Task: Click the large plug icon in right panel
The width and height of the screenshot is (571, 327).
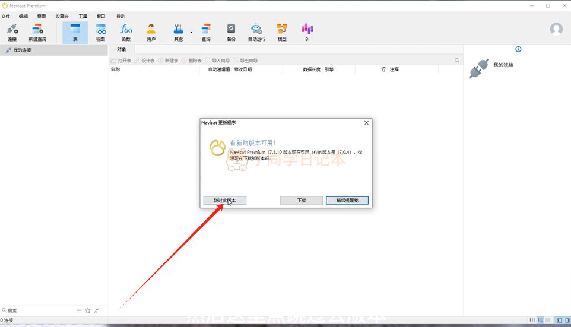Action: point(479,68)
